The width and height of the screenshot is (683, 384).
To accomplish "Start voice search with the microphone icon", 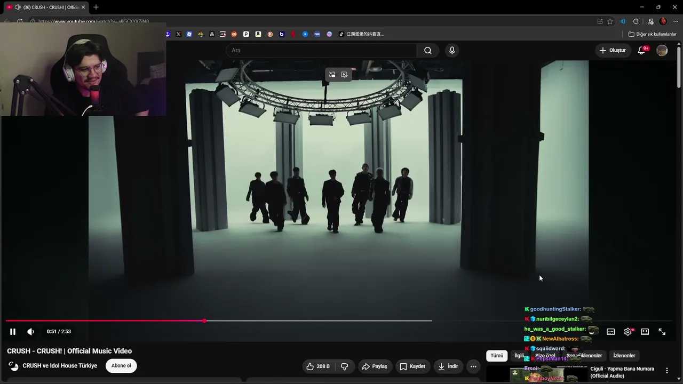I will click(452, 51).
